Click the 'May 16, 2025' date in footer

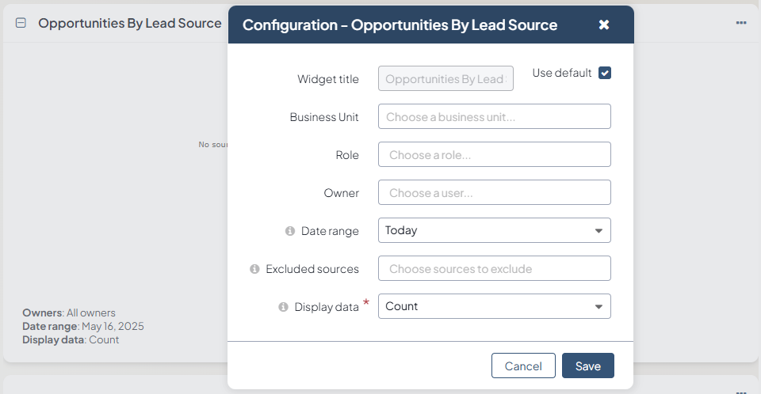113,326
